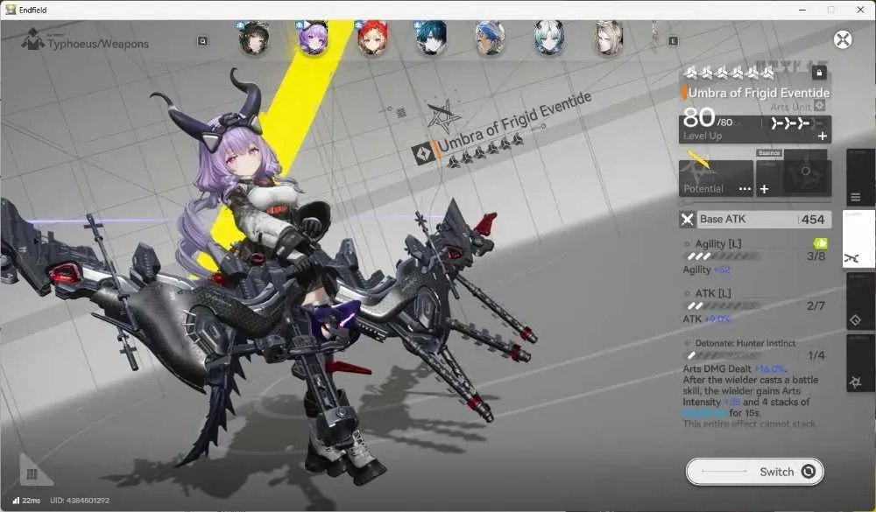The width and height of the screenshot is (876, 512).
Task: Add an essence using the Essence plus slot
Action: coord(764,189)
